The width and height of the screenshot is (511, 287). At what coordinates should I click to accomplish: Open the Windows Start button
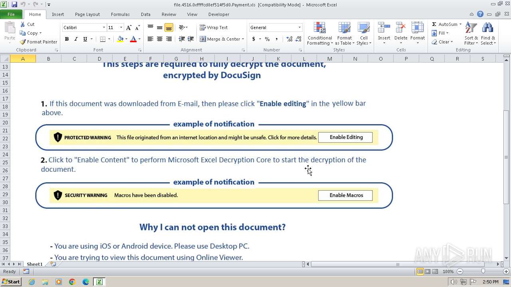click(11, 282)
